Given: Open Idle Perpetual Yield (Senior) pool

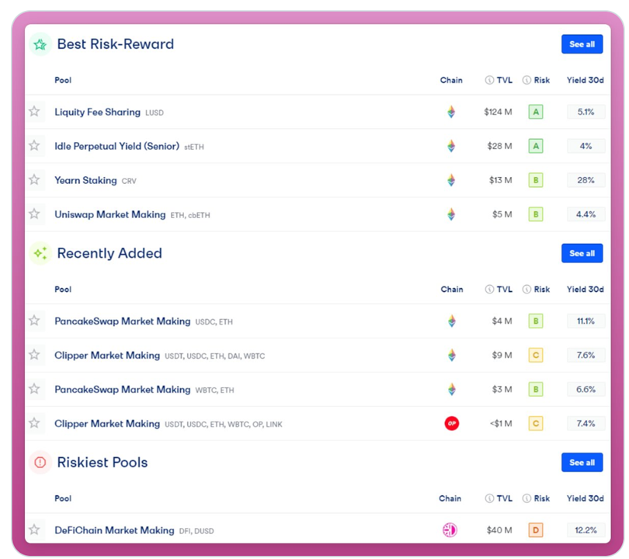Looking at the screenshot, I should pos(116,146).
